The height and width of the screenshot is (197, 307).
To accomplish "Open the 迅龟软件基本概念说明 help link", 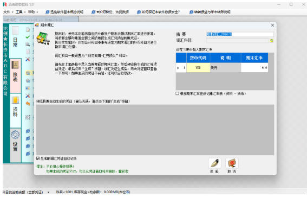I will click(64, 12).
